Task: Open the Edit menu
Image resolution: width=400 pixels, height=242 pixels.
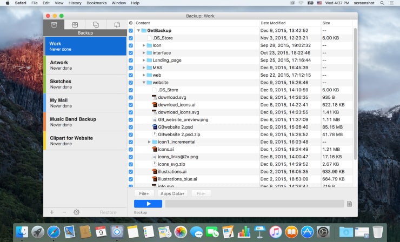Action: 46,3
